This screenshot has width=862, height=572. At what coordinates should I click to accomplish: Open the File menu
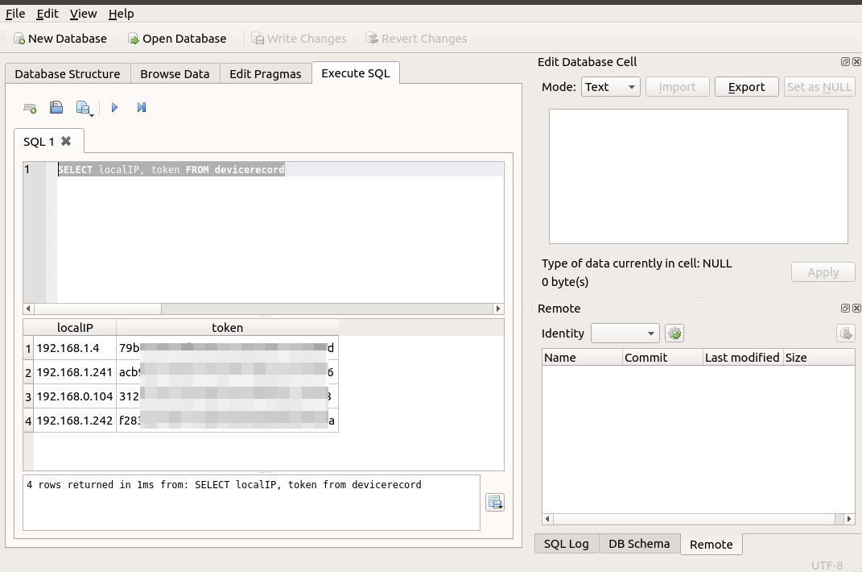coord(15,13)
